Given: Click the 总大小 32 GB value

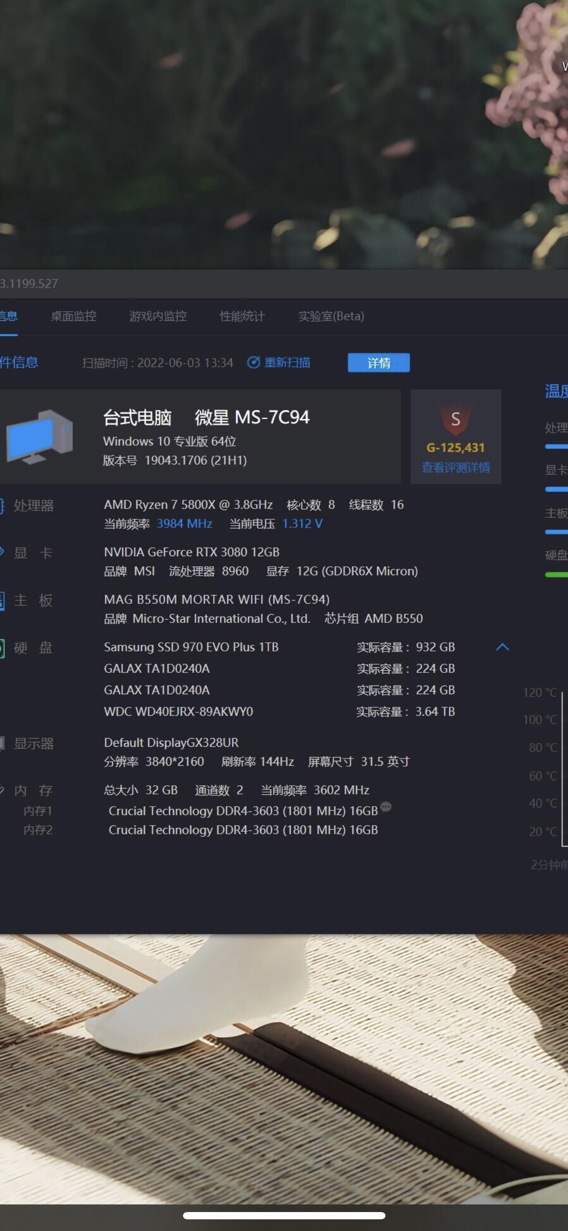Looking at the screenshot, I should 141,791.
